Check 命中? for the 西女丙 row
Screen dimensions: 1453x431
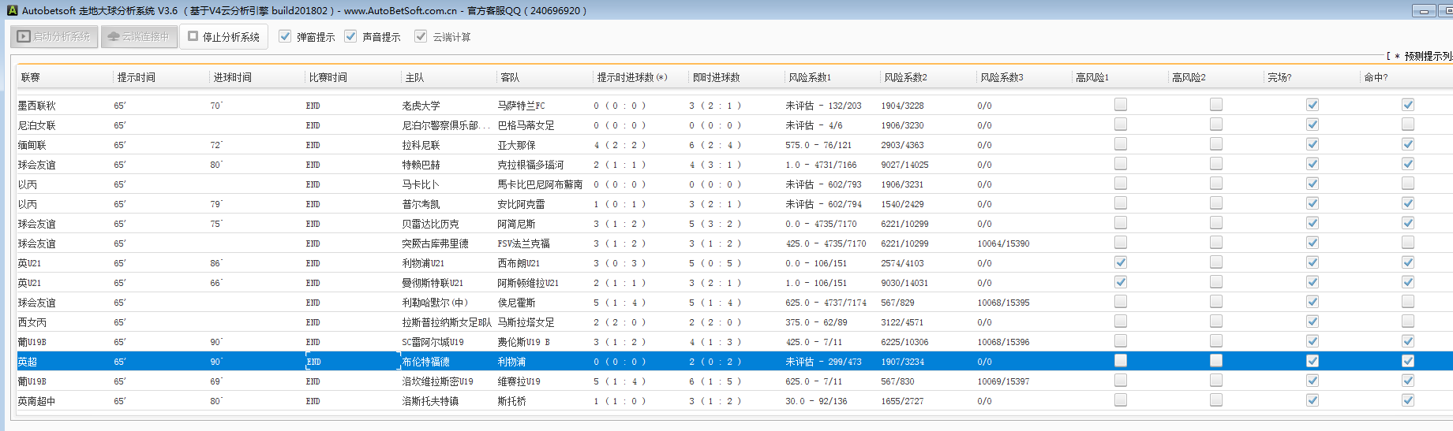[1407, 321]
